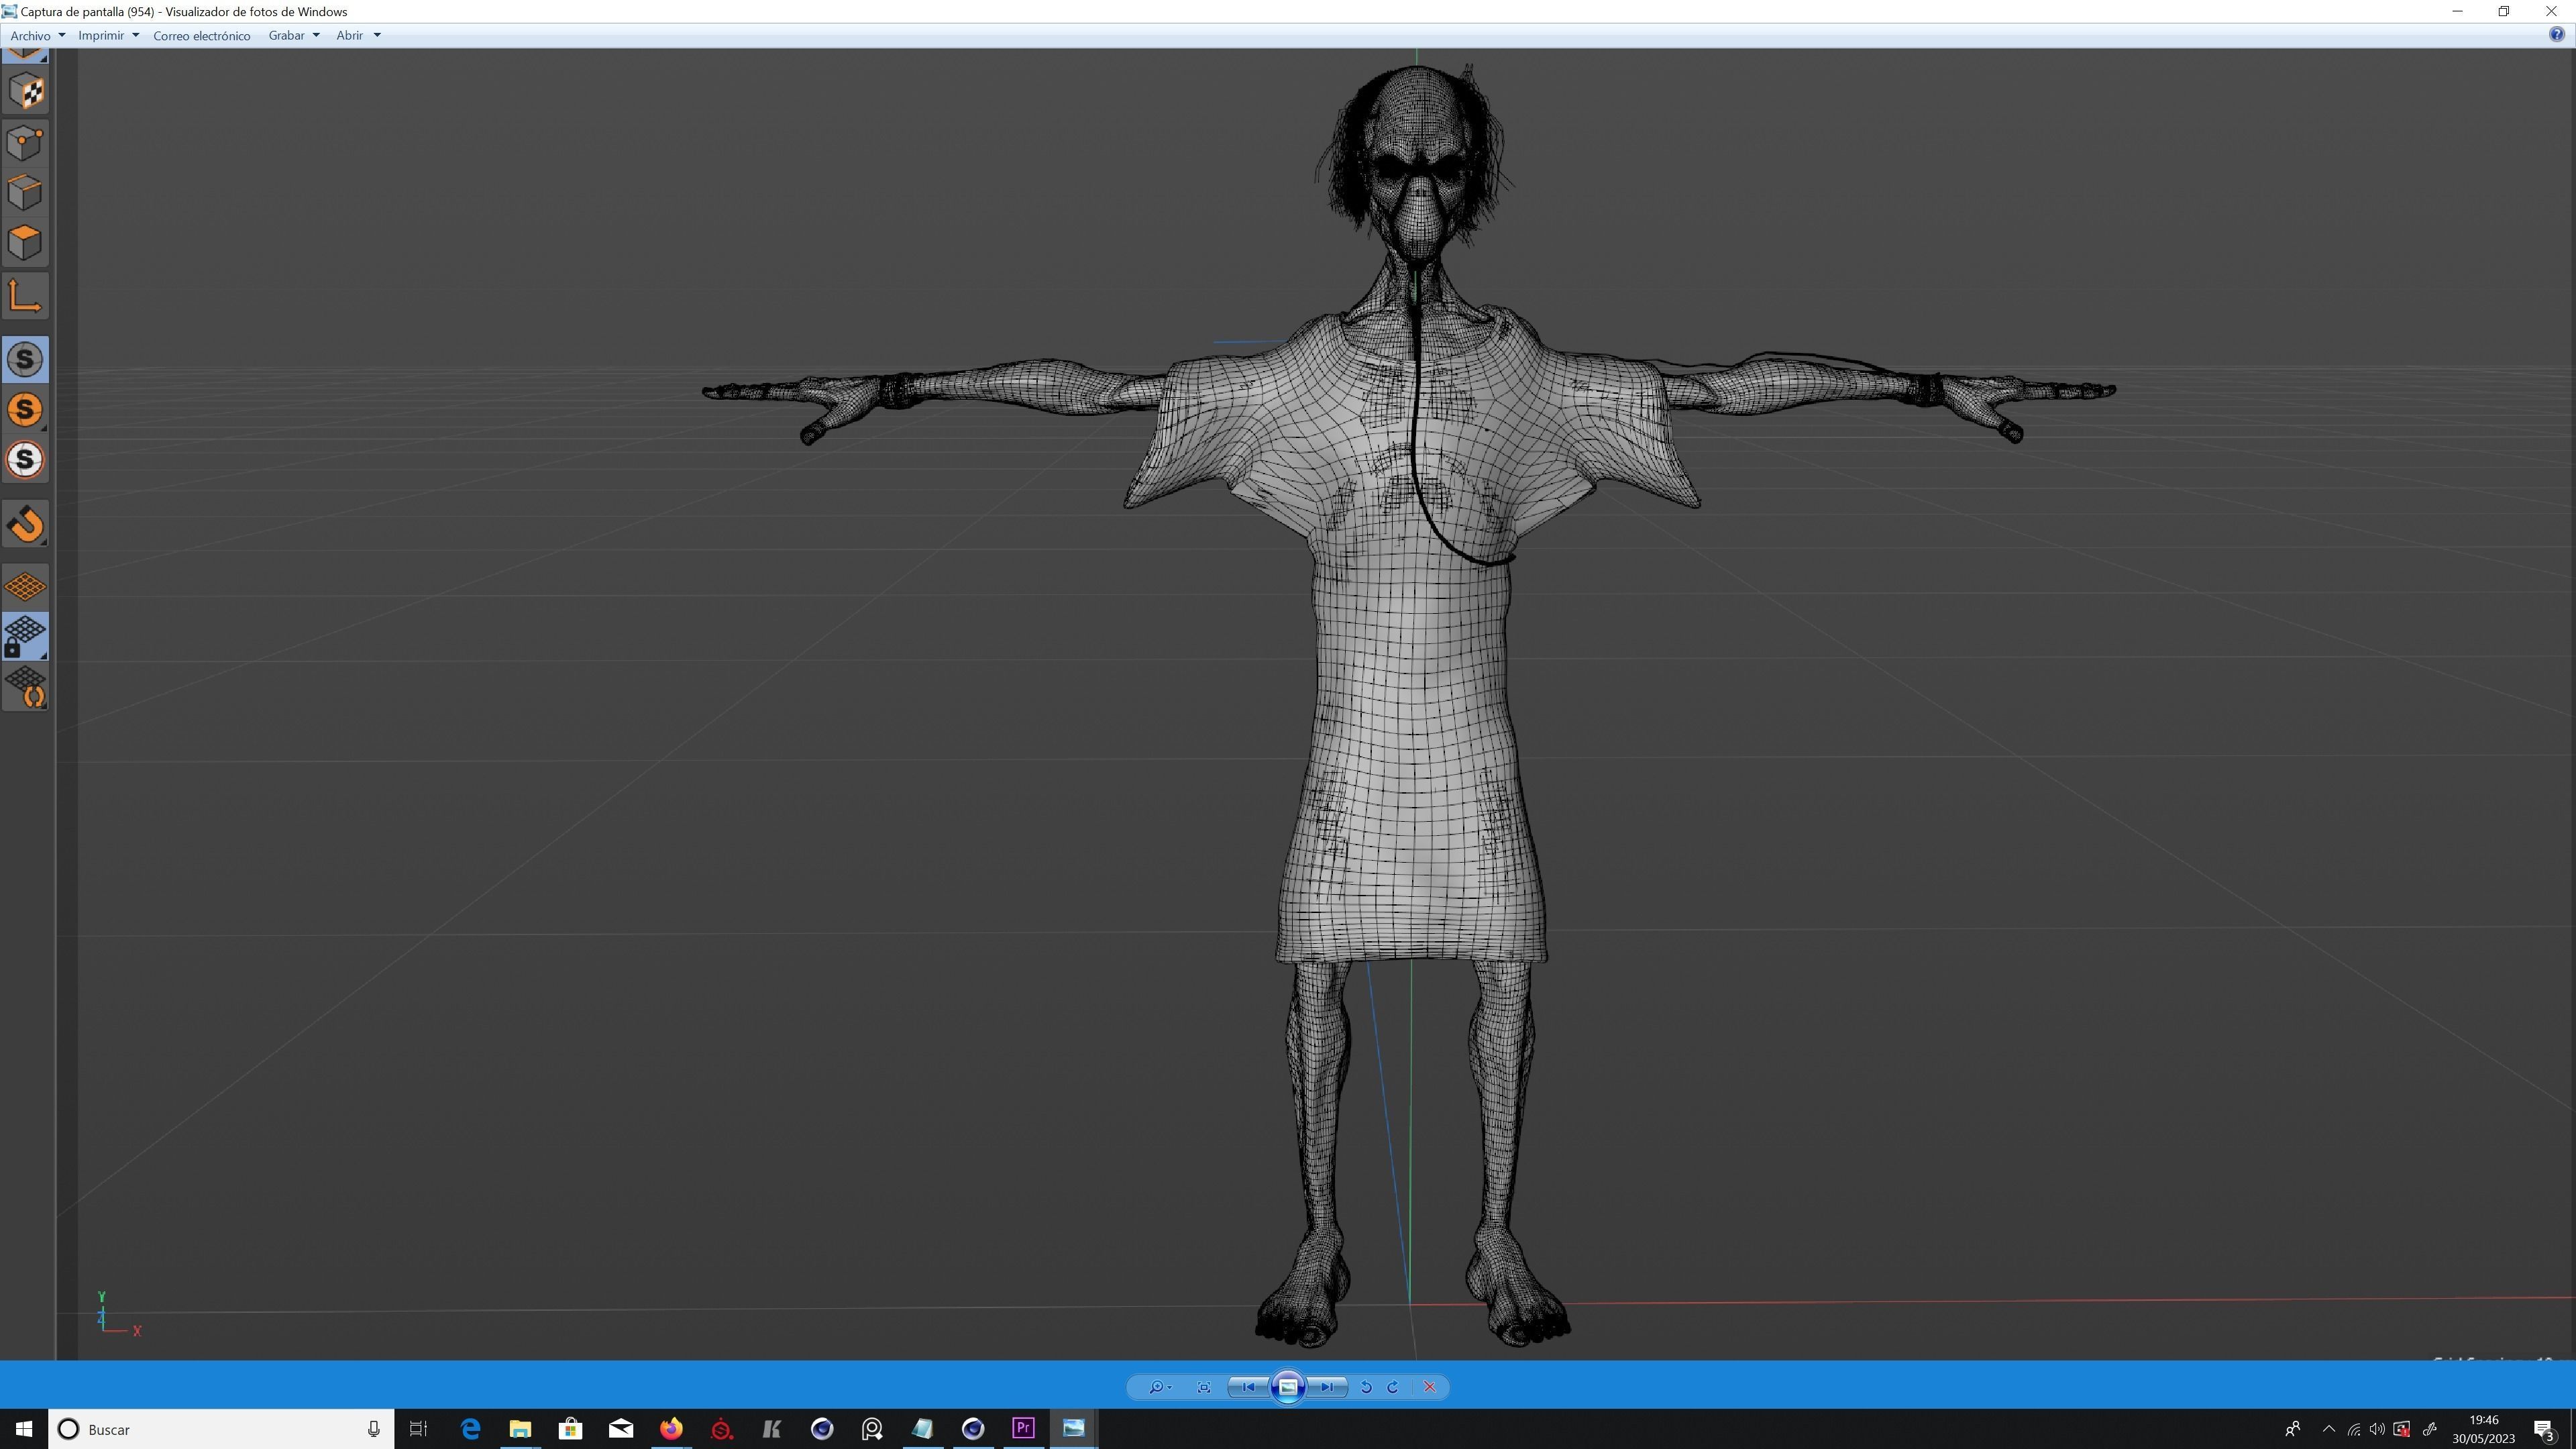Click the microphone icon in the search box
Screen dimensions: 2576x1449
373,1429
